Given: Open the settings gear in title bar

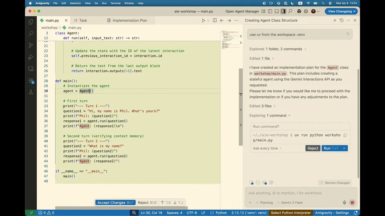Looking at the screenshot, I should (x=306, y=11).
